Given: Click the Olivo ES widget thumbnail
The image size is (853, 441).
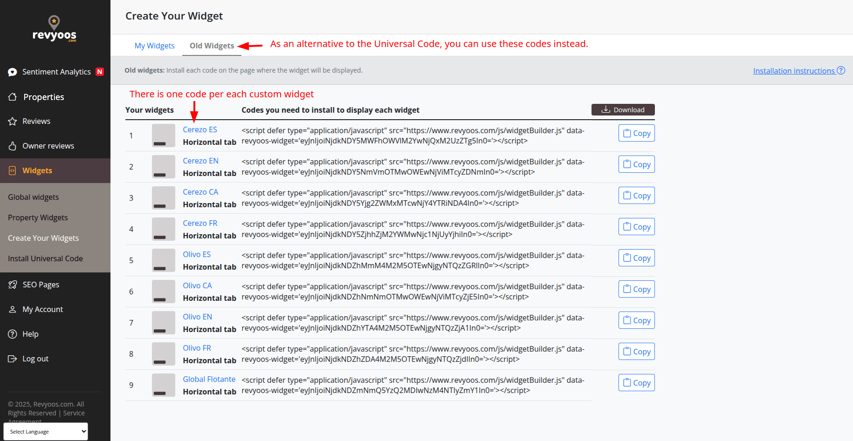Looking at the screenshot, I should [x=164, y=260].
